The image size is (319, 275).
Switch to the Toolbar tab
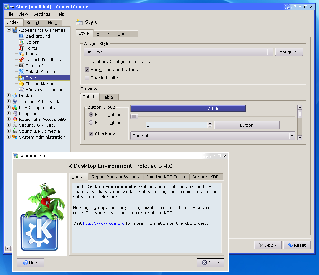click(126, 33)
